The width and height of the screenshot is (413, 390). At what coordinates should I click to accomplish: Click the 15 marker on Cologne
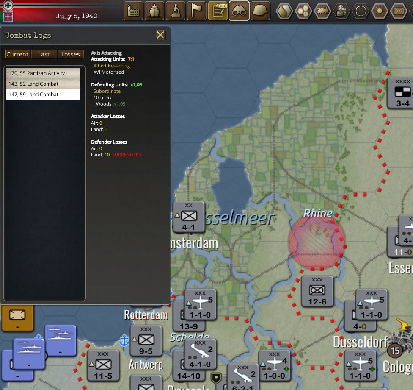click(x=395, y=351)
